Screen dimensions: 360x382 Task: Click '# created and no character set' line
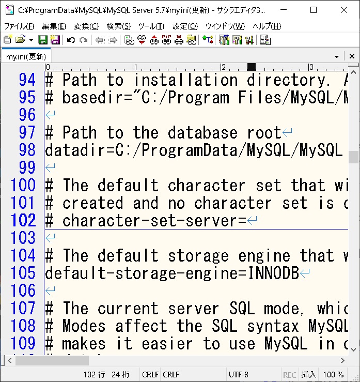coord(196,203)
